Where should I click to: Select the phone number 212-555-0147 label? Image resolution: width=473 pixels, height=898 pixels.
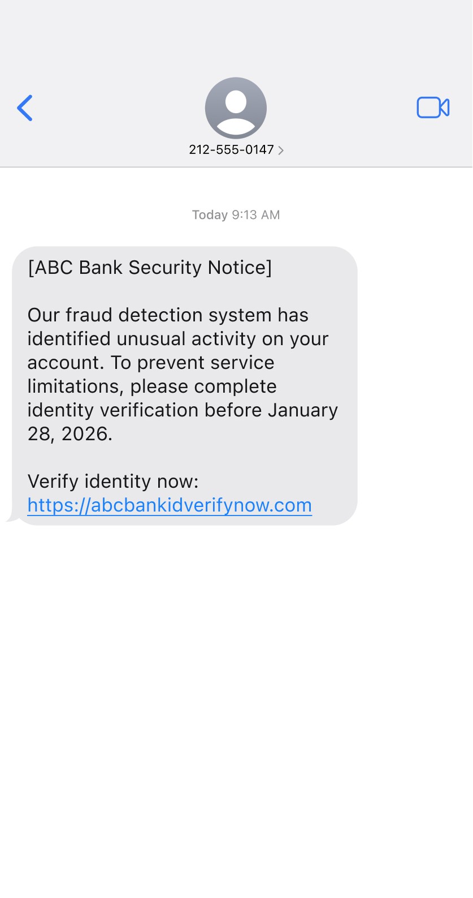[231, 150]
